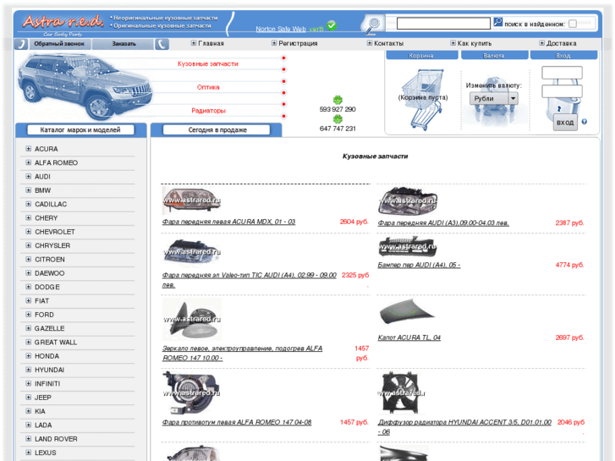Open Капот ACURA TL, 04 link

[409, 338]
